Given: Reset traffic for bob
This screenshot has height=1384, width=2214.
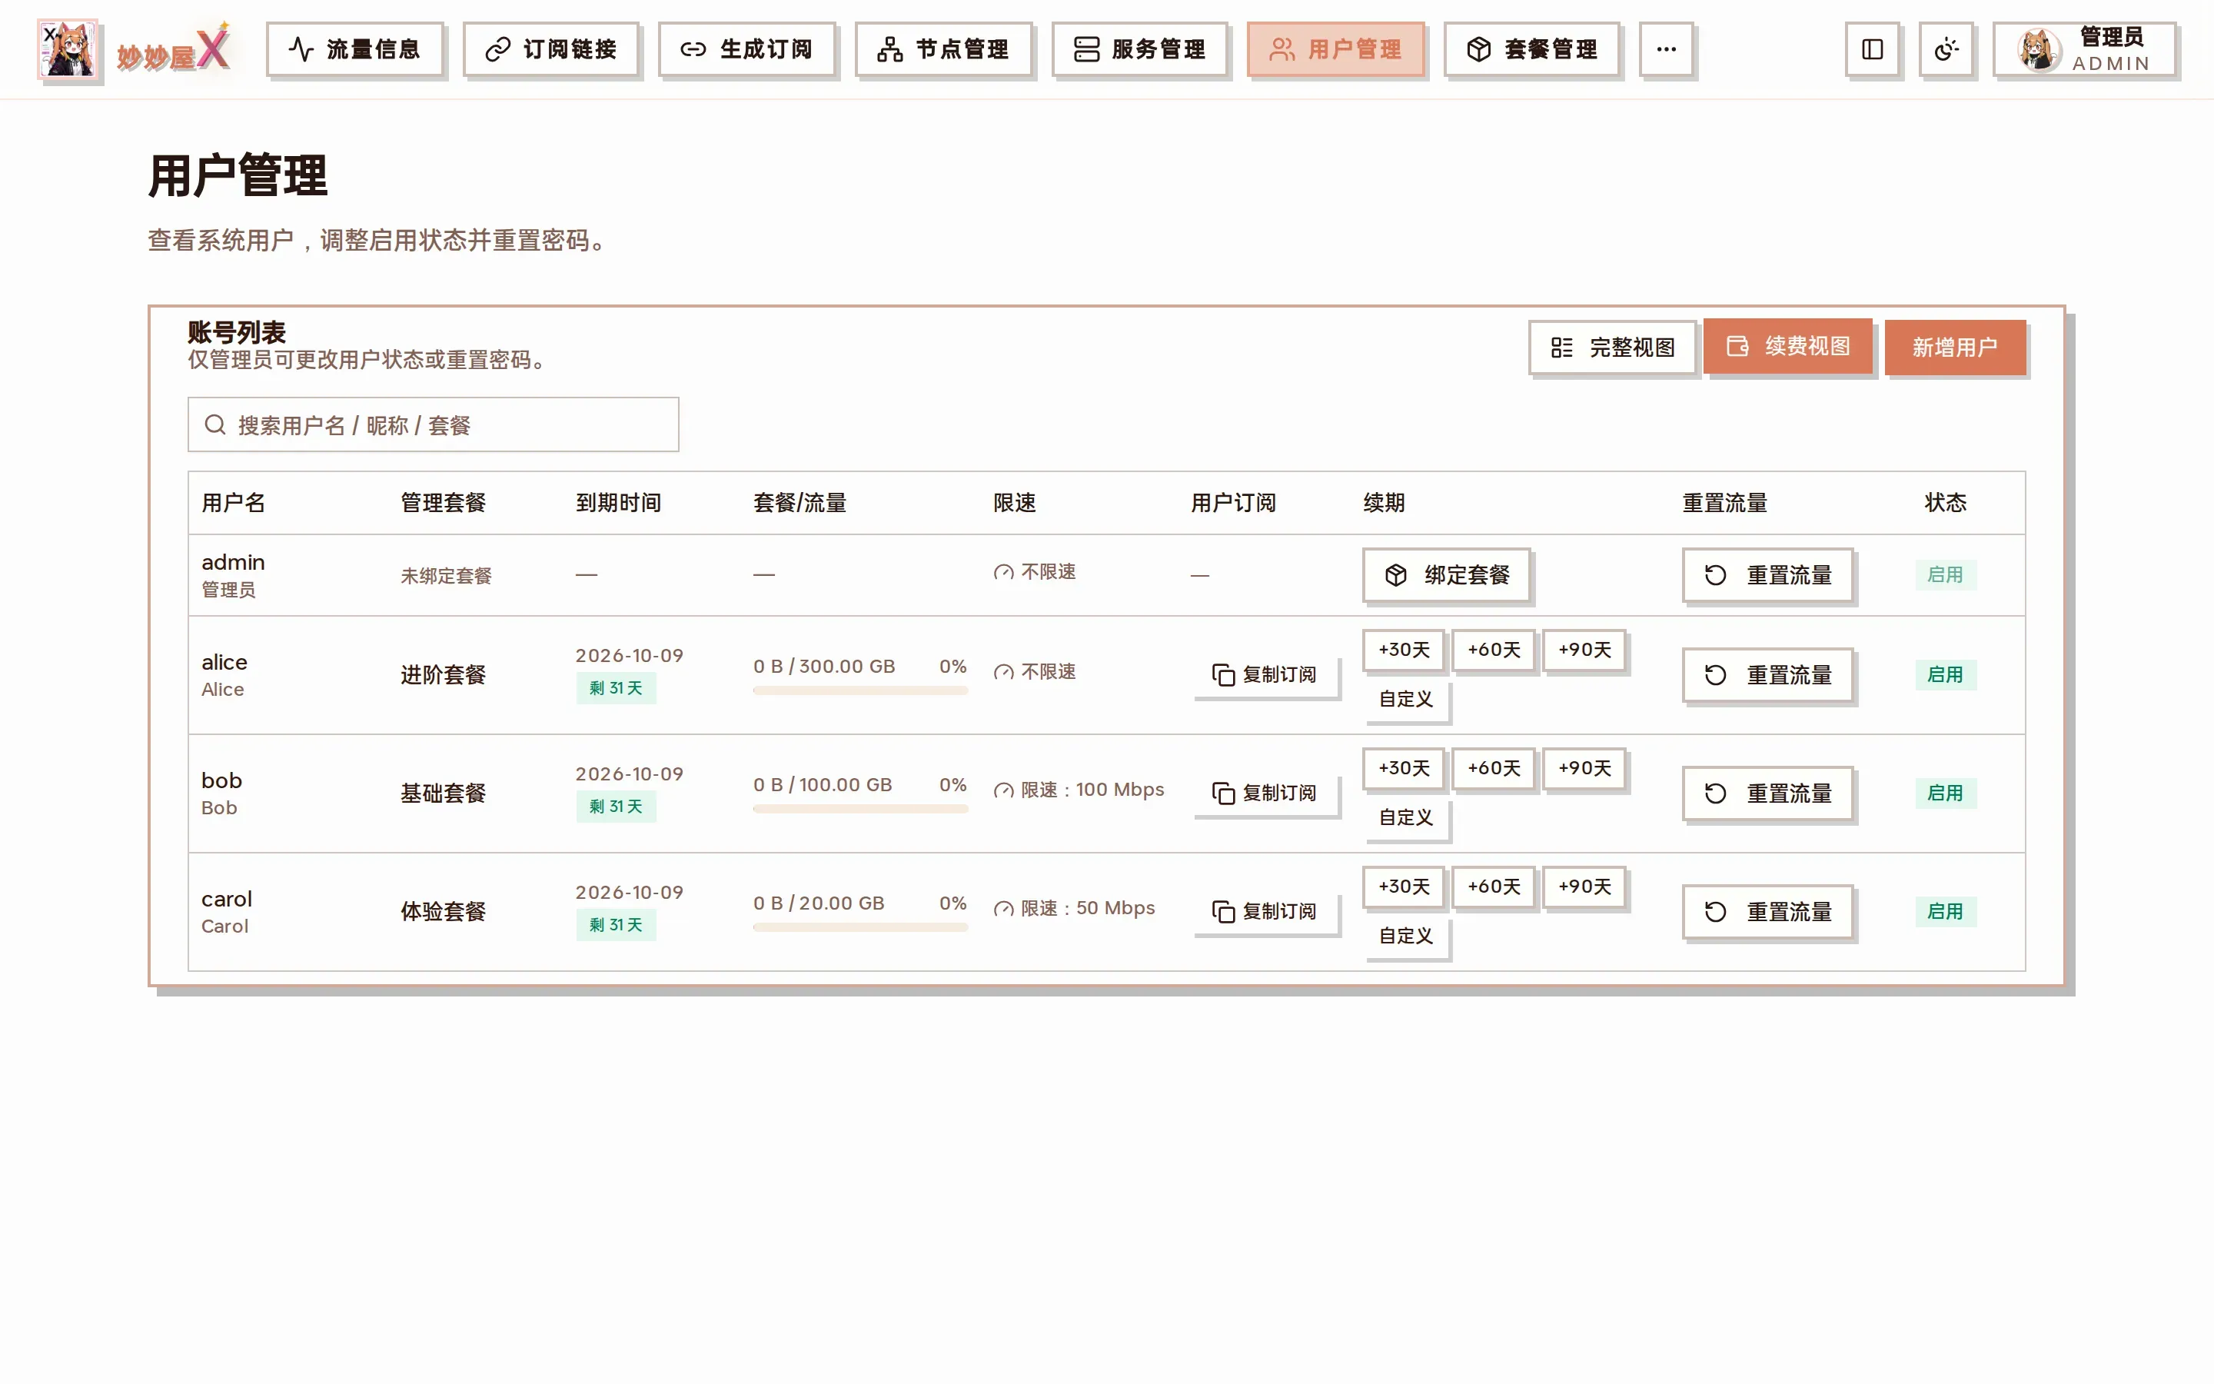Looking at the screenshot, I should pos(1767,793).
